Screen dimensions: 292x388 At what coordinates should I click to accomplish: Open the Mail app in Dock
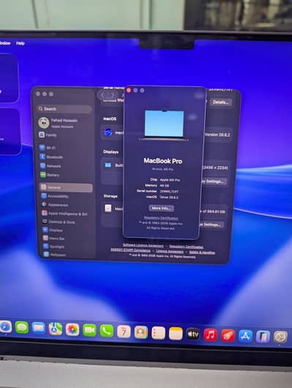pyautogui.click(x=38, y=328)
